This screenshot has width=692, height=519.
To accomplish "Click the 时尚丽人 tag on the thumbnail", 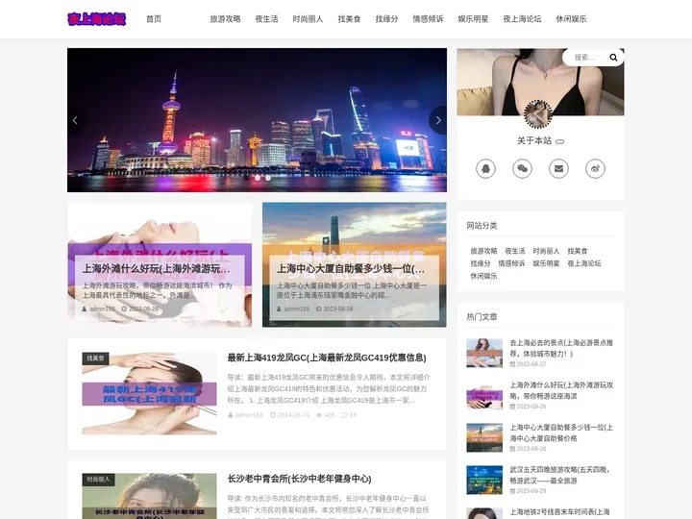I will (x=98, y=480).
